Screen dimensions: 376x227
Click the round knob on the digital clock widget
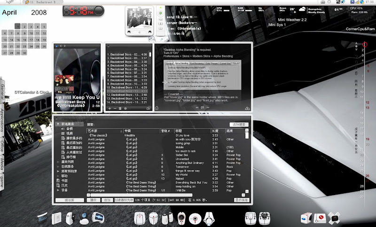[98, 10]
